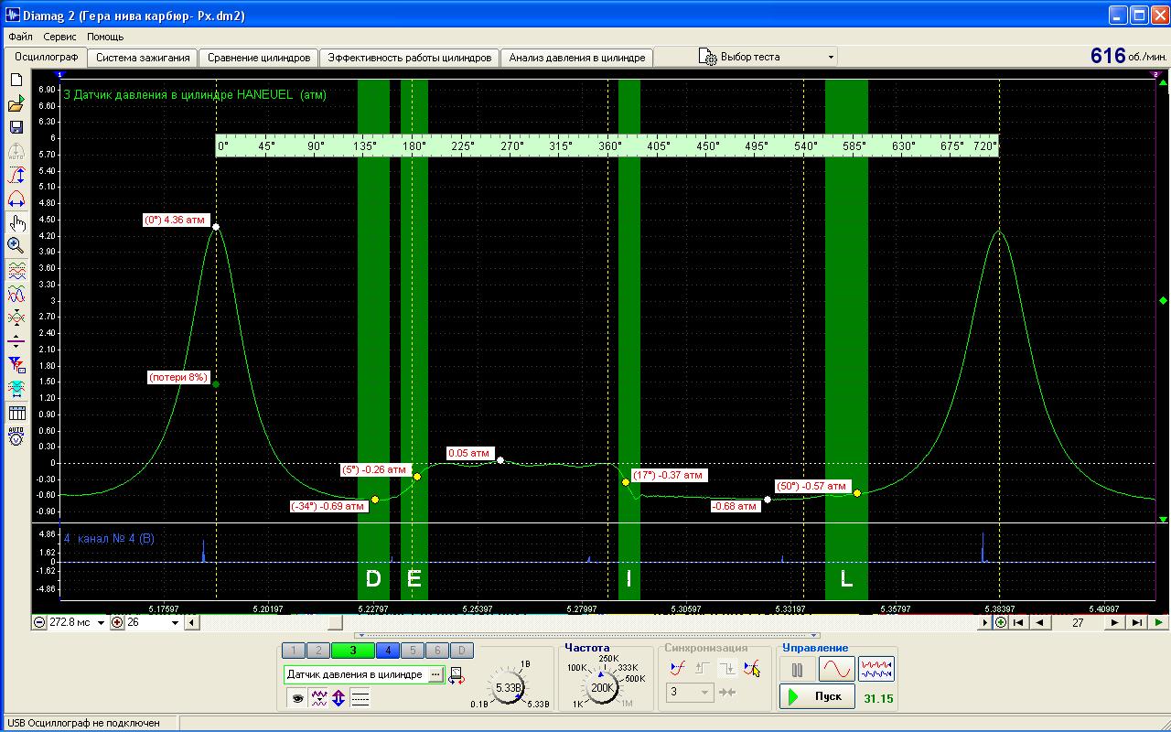Click the blue vertical arrows channel icon
Viewport: 1171px width, 732px height.
[338, 698]
